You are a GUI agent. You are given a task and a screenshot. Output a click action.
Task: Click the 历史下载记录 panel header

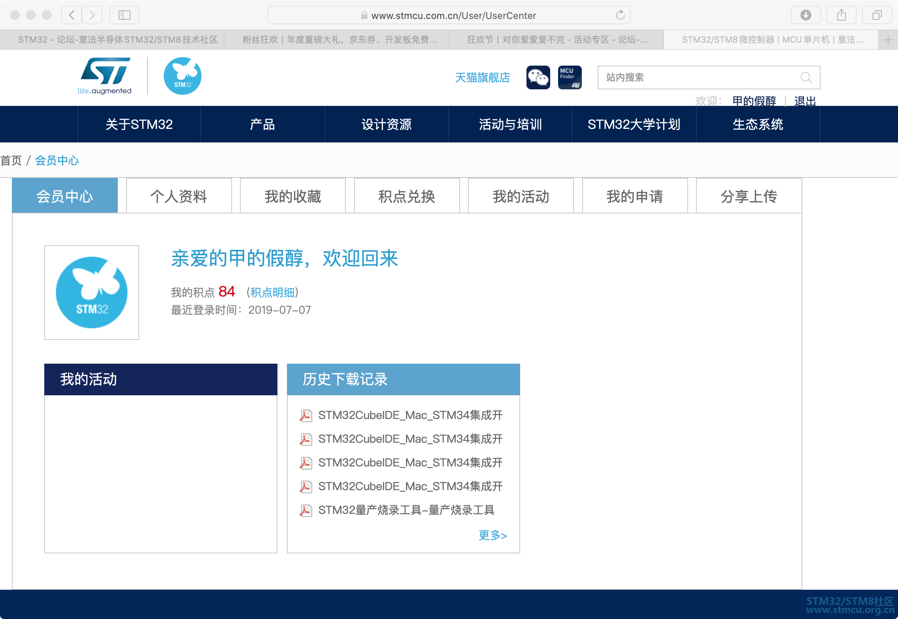404,379
